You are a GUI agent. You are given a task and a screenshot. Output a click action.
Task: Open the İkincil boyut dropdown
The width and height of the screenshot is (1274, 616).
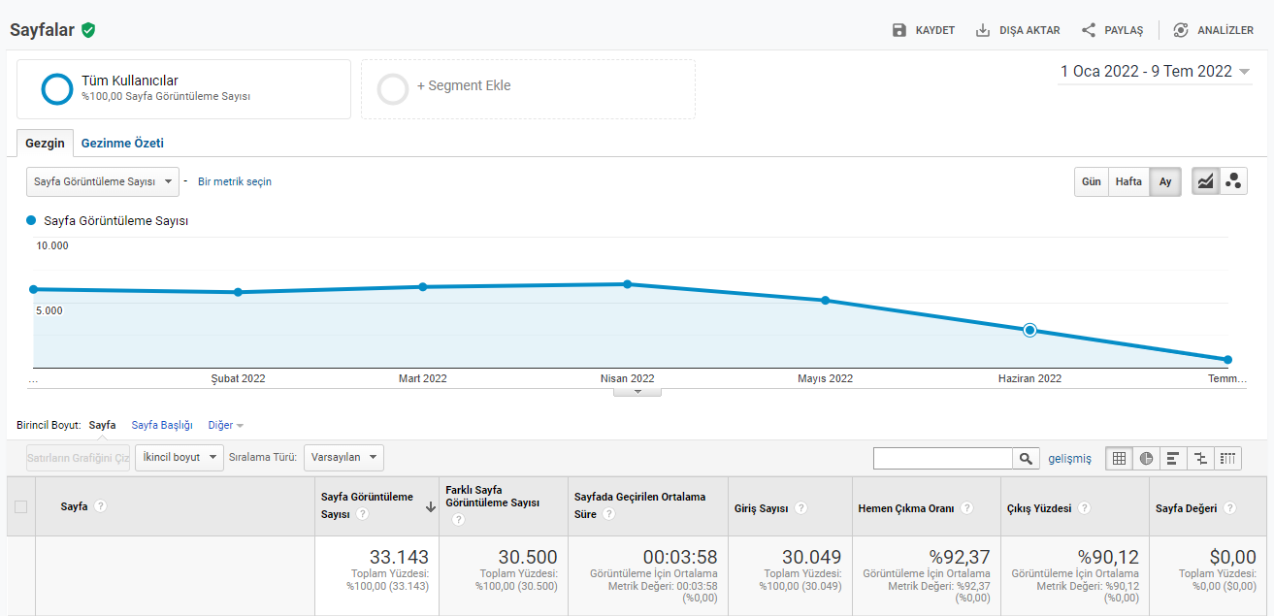180,457
